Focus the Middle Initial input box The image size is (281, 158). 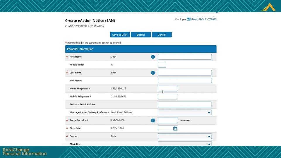tap(162, 65)
